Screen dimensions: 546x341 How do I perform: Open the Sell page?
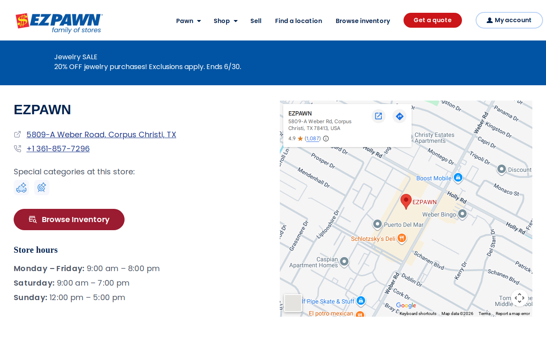pyautogui.click(x=256, y=20)
